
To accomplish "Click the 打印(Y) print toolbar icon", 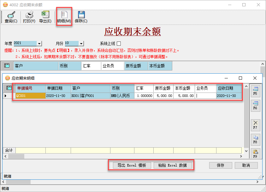I will click(29, 16).
